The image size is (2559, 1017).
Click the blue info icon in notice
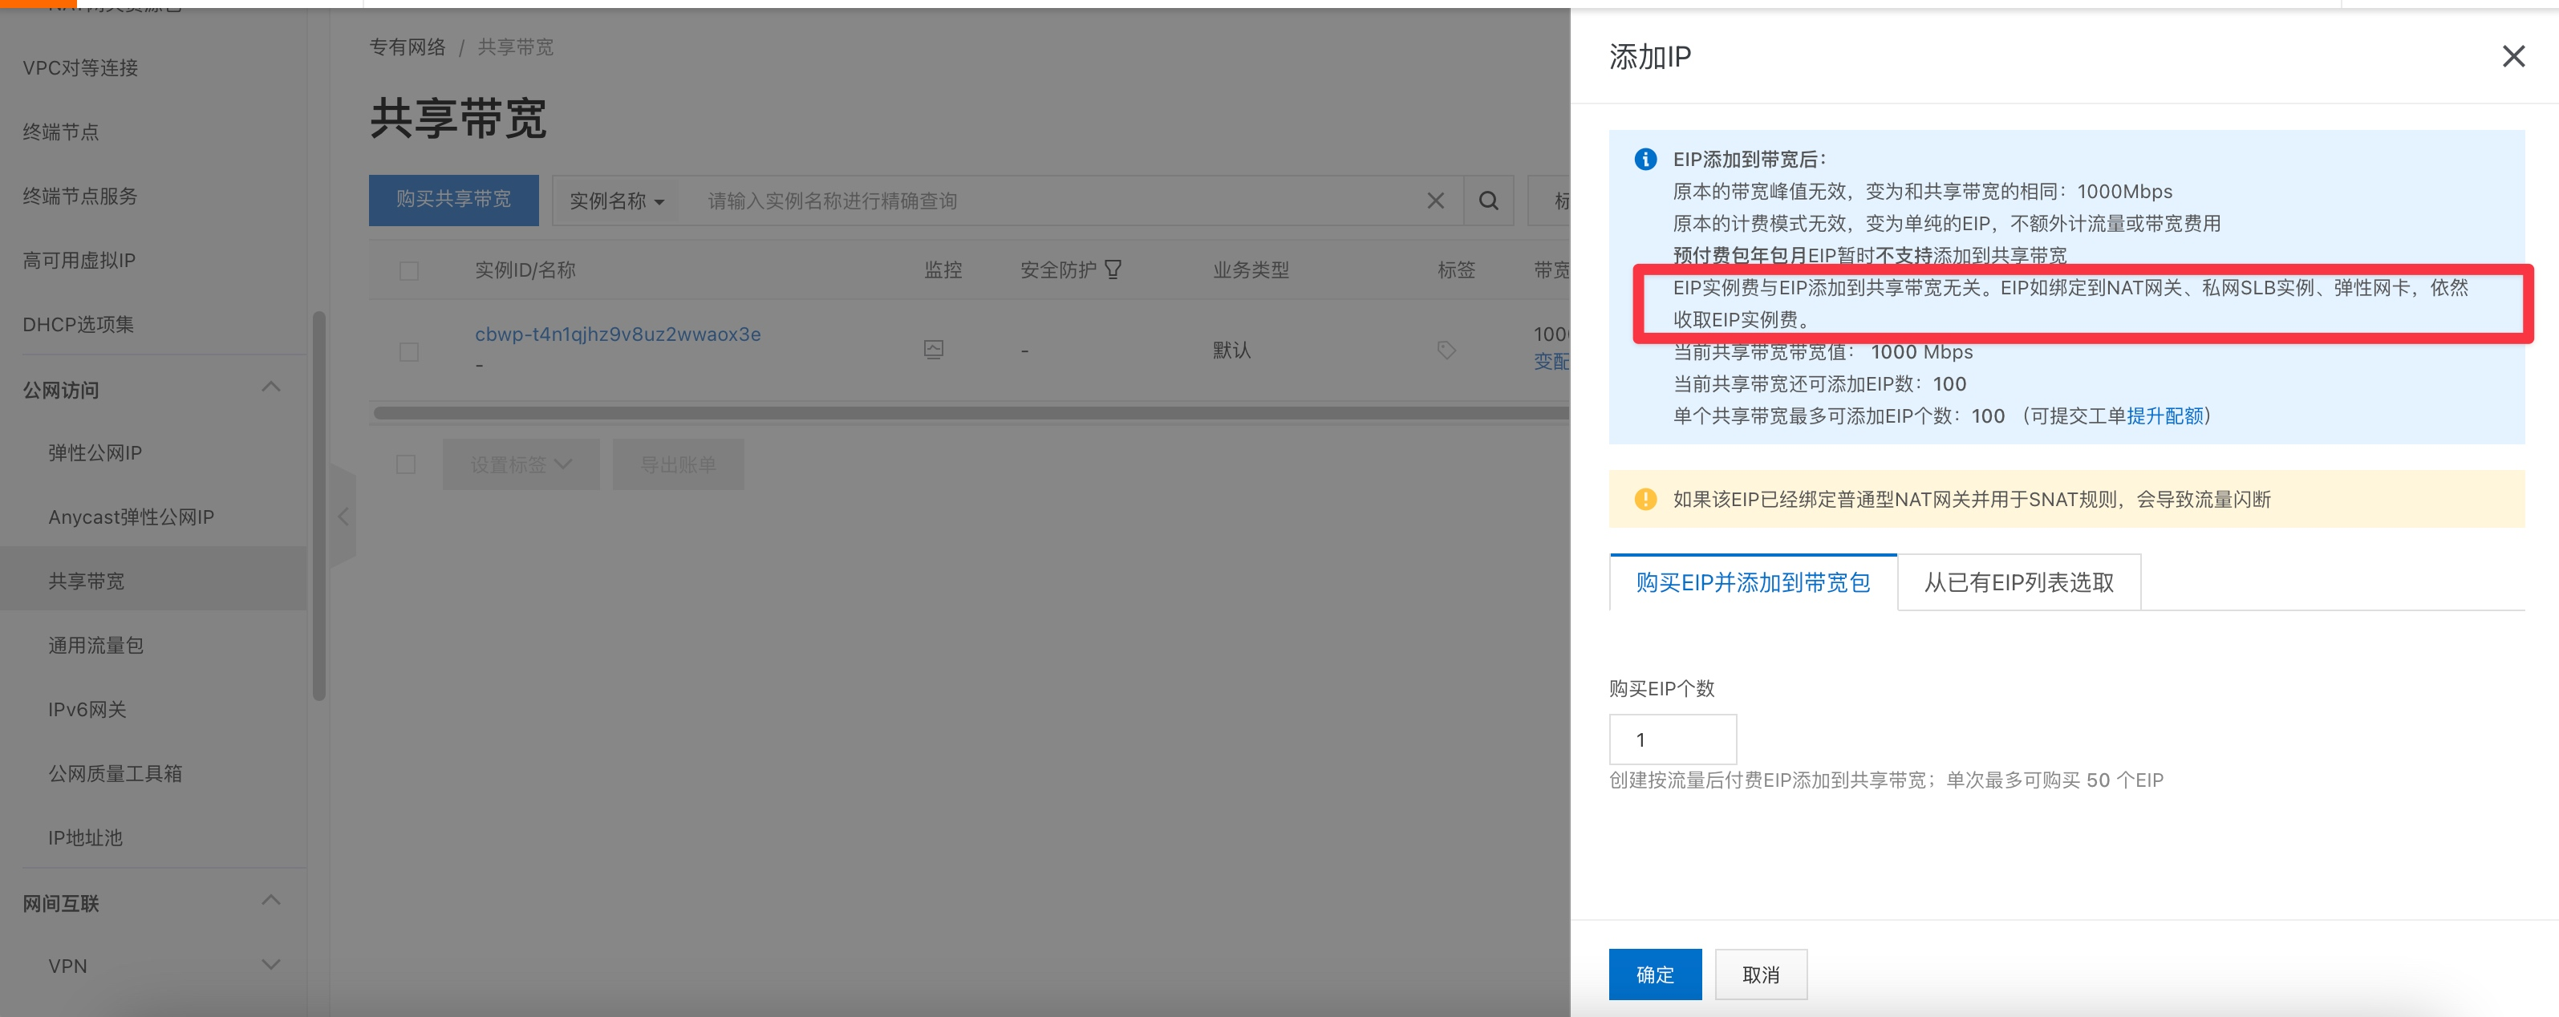1645,159
